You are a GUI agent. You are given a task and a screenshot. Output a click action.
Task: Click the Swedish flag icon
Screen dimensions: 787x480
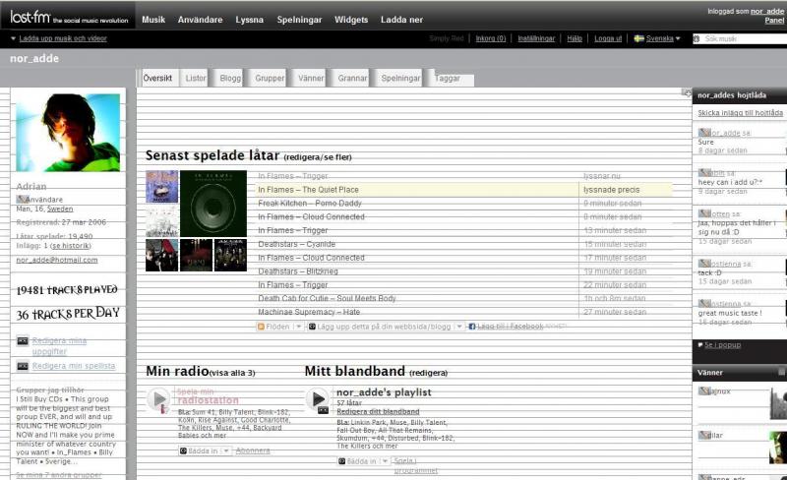click(x=638, y=38)
